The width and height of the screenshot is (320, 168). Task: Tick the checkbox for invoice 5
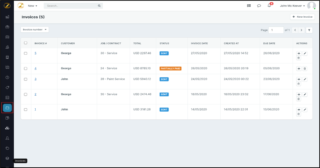[25, 53]
